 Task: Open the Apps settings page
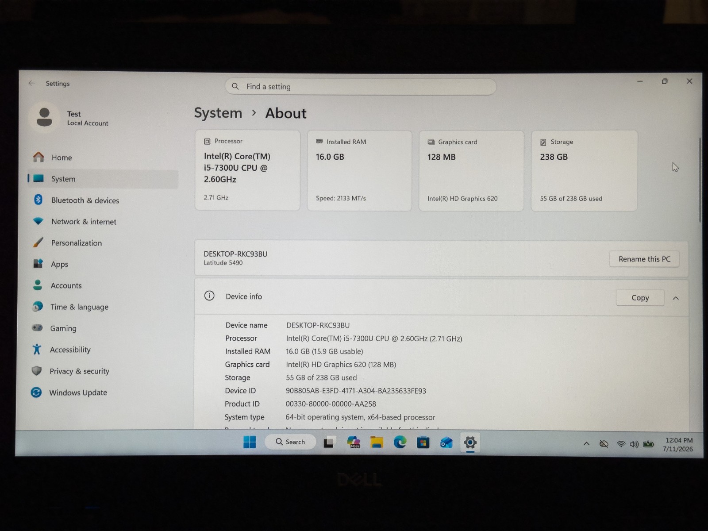pos(103,264)
